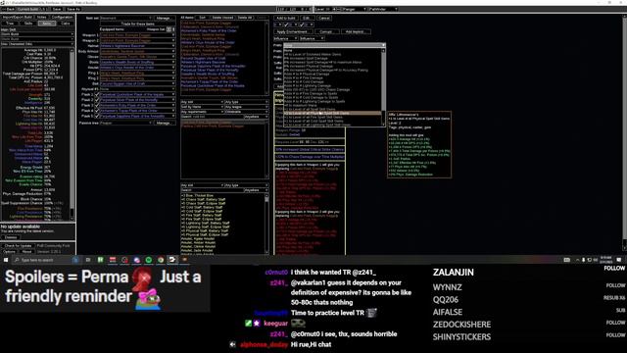
Task: Open the Belt slot dropdown
Action: click(x=137, y=83)
